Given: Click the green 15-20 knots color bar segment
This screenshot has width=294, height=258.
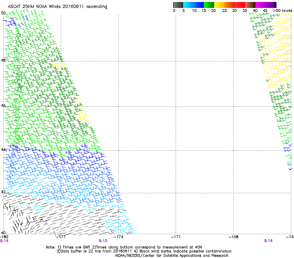Looking at the screenshot, I should coord(209,5).
